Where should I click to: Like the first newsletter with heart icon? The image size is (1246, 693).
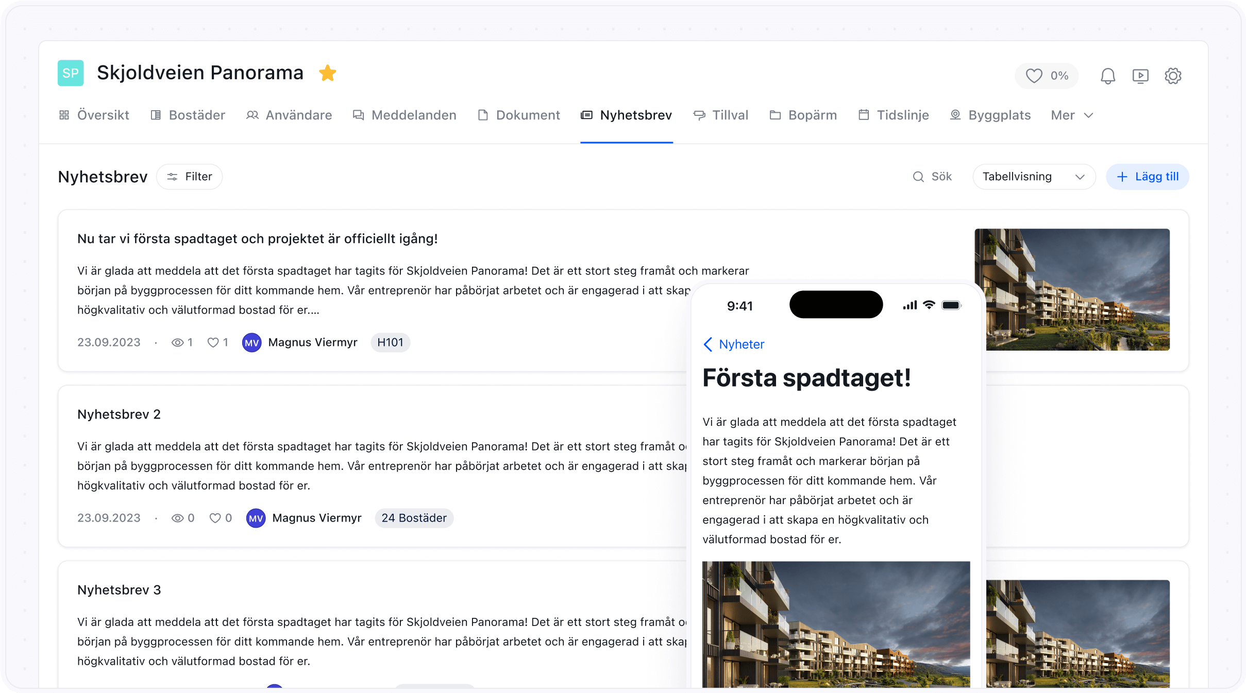point(213,343)
